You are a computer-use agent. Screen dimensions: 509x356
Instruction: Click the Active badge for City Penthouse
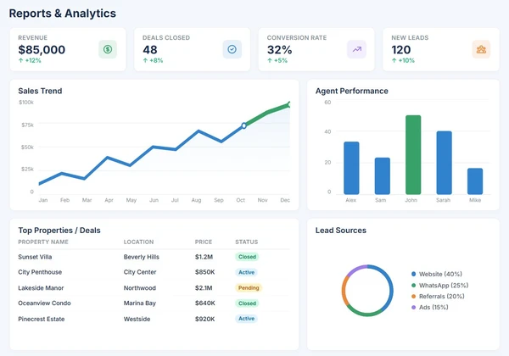(246, 272)
